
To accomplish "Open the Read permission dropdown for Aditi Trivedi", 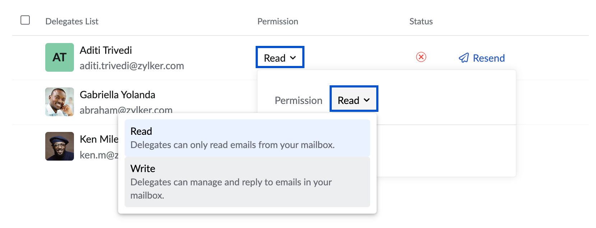I will 280,57.
